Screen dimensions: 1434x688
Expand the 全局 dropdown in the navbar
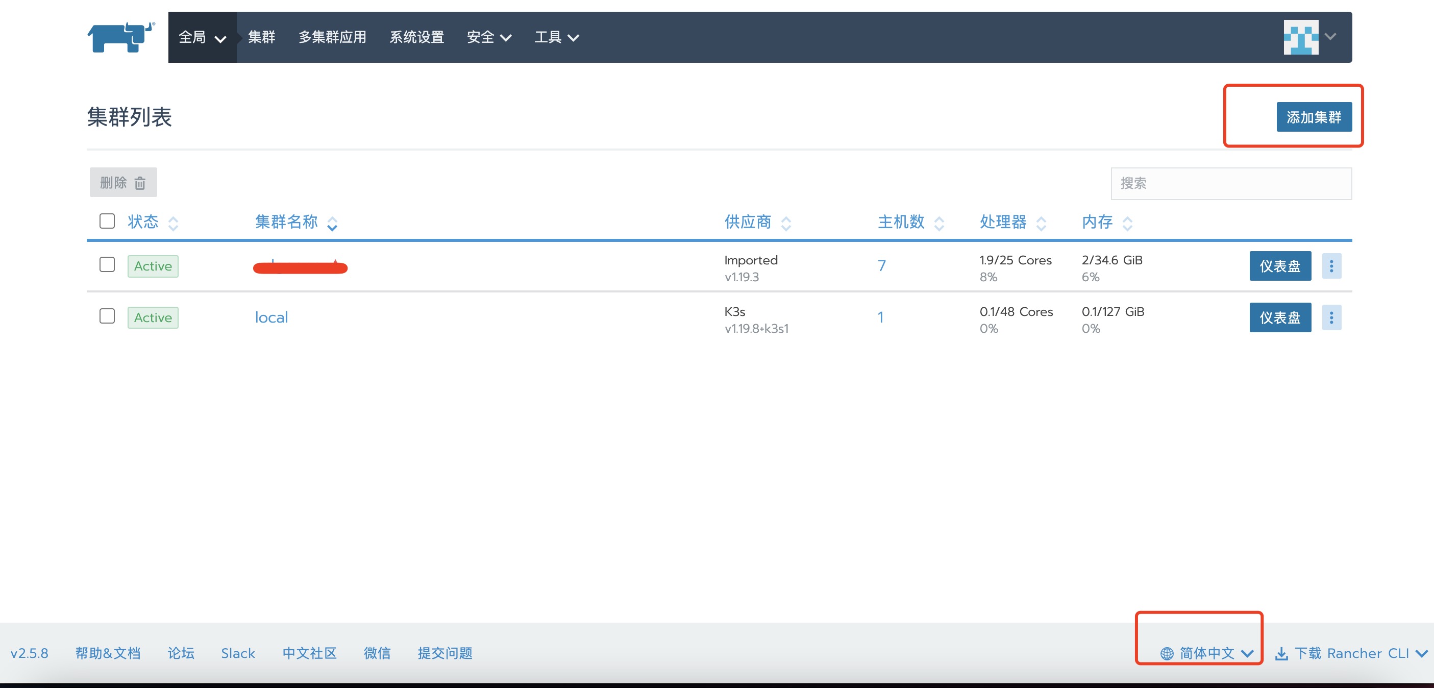coord(202,37)
